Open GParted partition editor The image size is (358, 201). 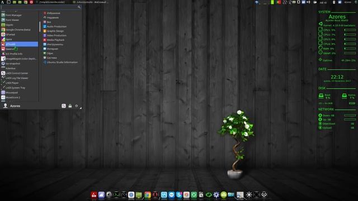coord(20,35)
